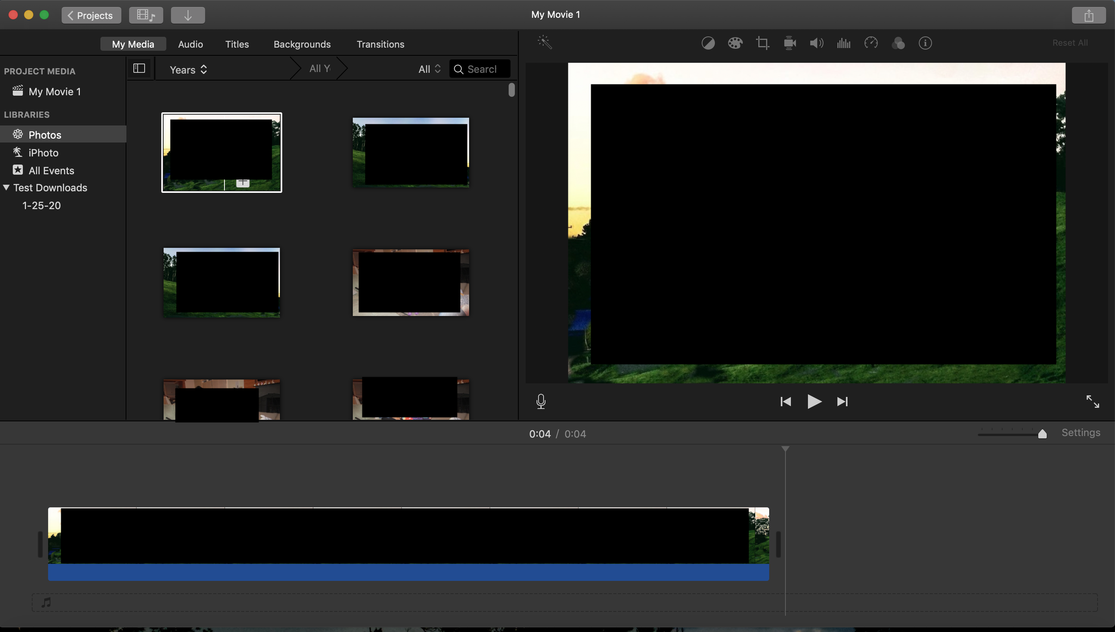Screen dimensions: 1115x632
Task: Select the cropping tool
Action: (762, 43)
